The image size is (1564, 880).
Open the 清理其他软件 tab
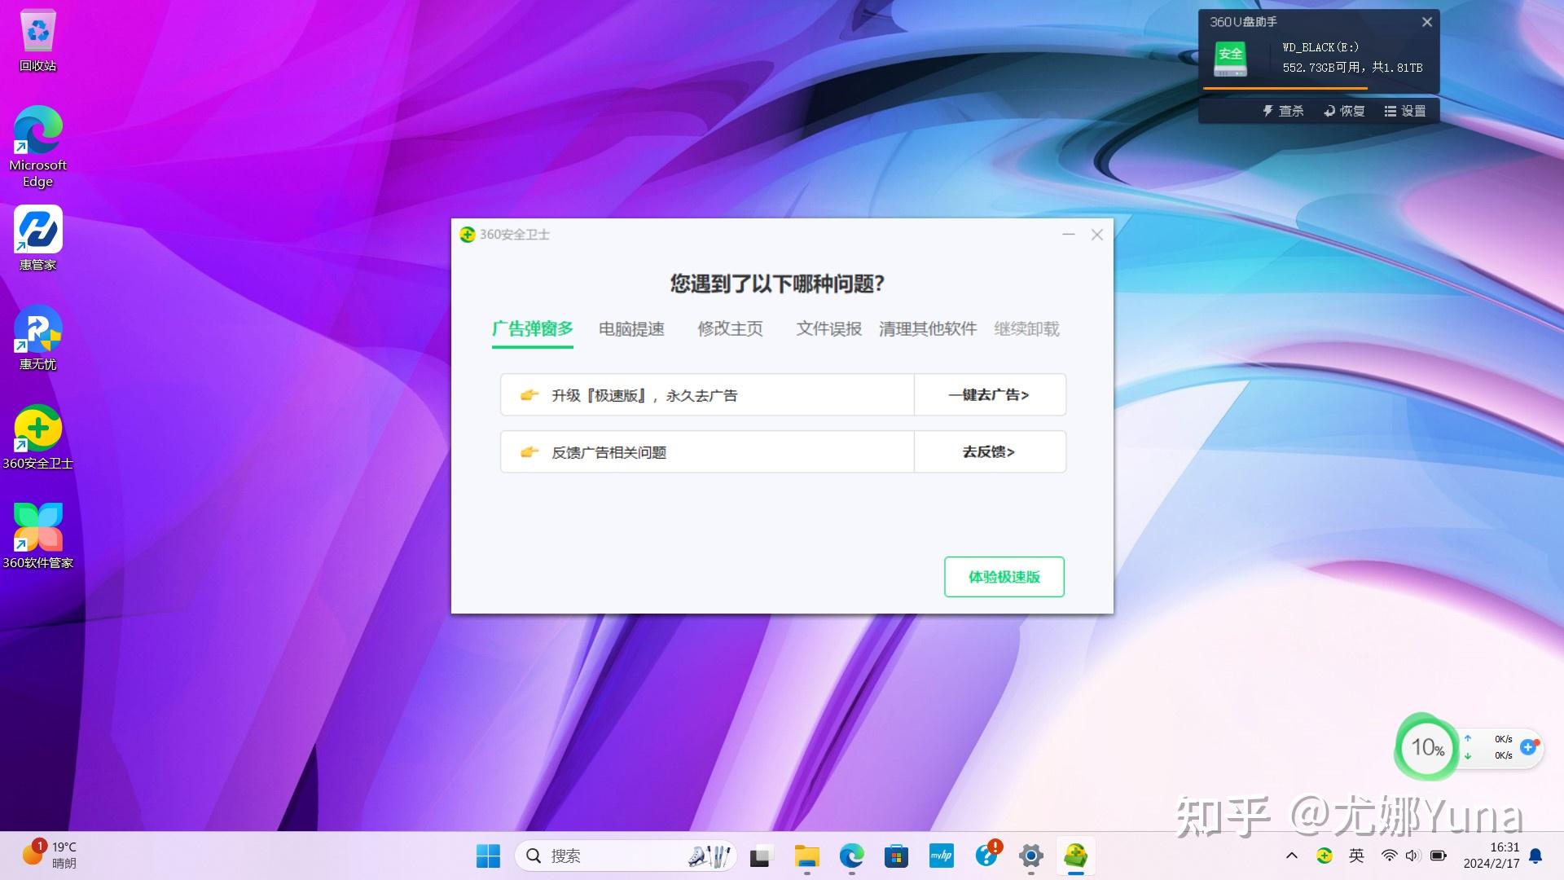[927, 329]
